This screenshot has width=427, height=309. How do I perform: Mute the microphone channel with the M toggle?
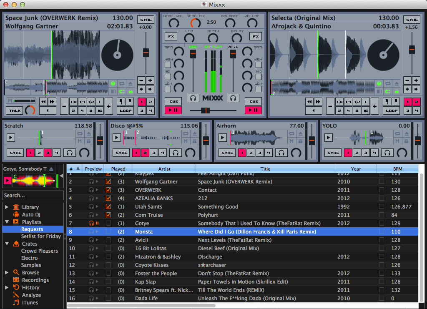pos(10,100)
